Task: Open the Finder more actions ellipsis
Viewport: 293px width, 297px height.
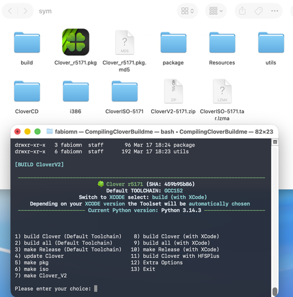Action: (x=274, y=11)
